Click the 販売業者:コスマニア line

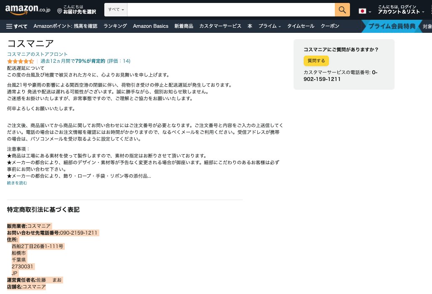(29, 226)
